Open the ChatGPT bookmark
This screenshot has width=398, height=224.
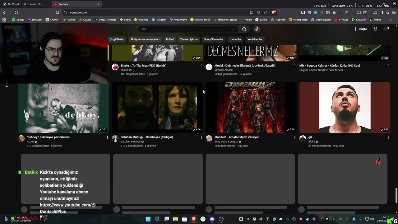[52, 20]
